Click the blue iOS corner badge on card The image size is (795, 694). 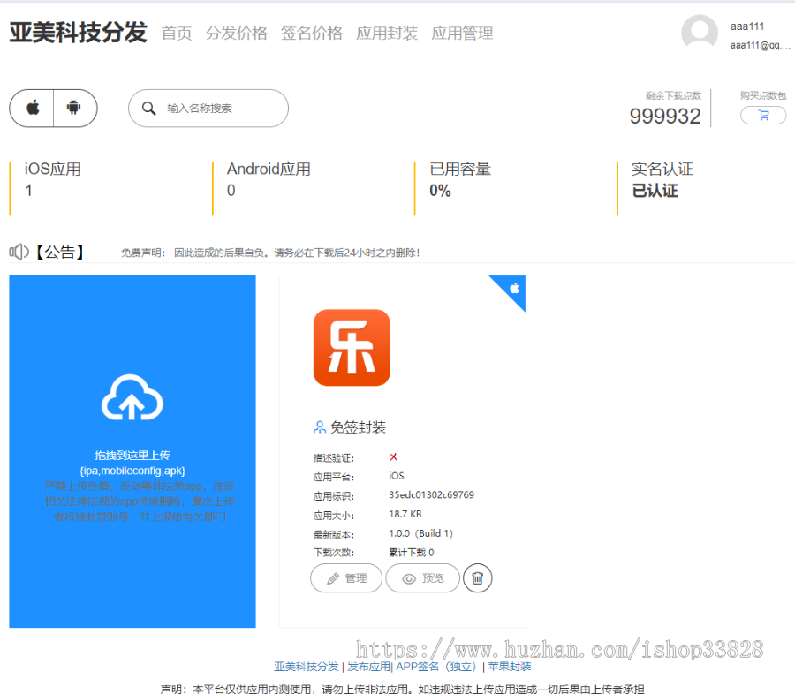[x=513, y=288]
